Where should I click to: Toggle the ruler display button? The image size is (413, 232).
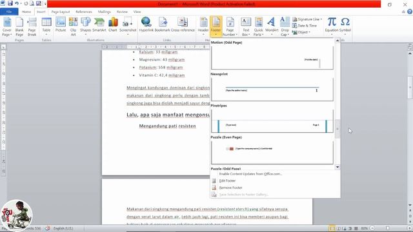point(410,47)
